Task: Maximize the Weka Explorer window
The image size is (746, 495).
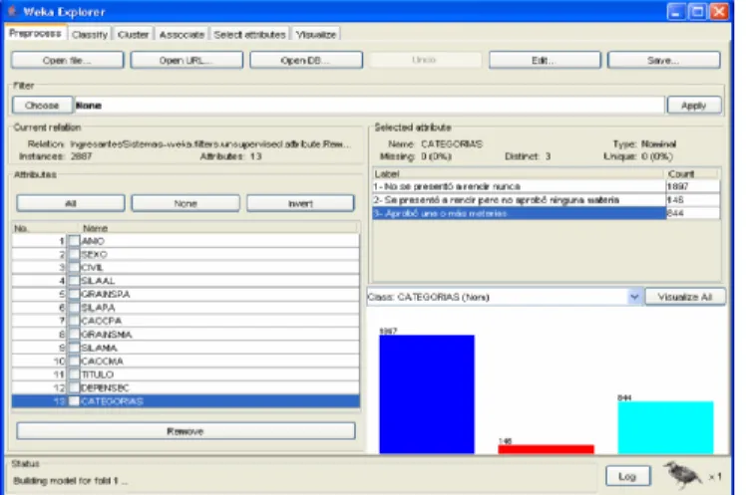Action: (x=698, y=11)
